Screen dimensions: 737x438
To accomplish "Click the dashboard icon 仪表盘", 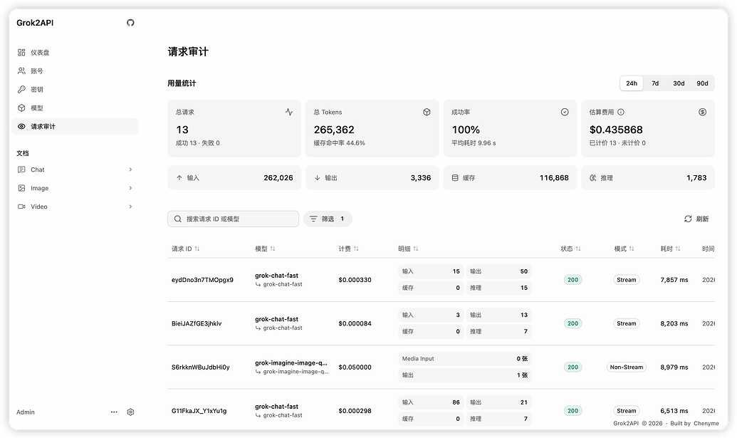I will click(21, 52).
